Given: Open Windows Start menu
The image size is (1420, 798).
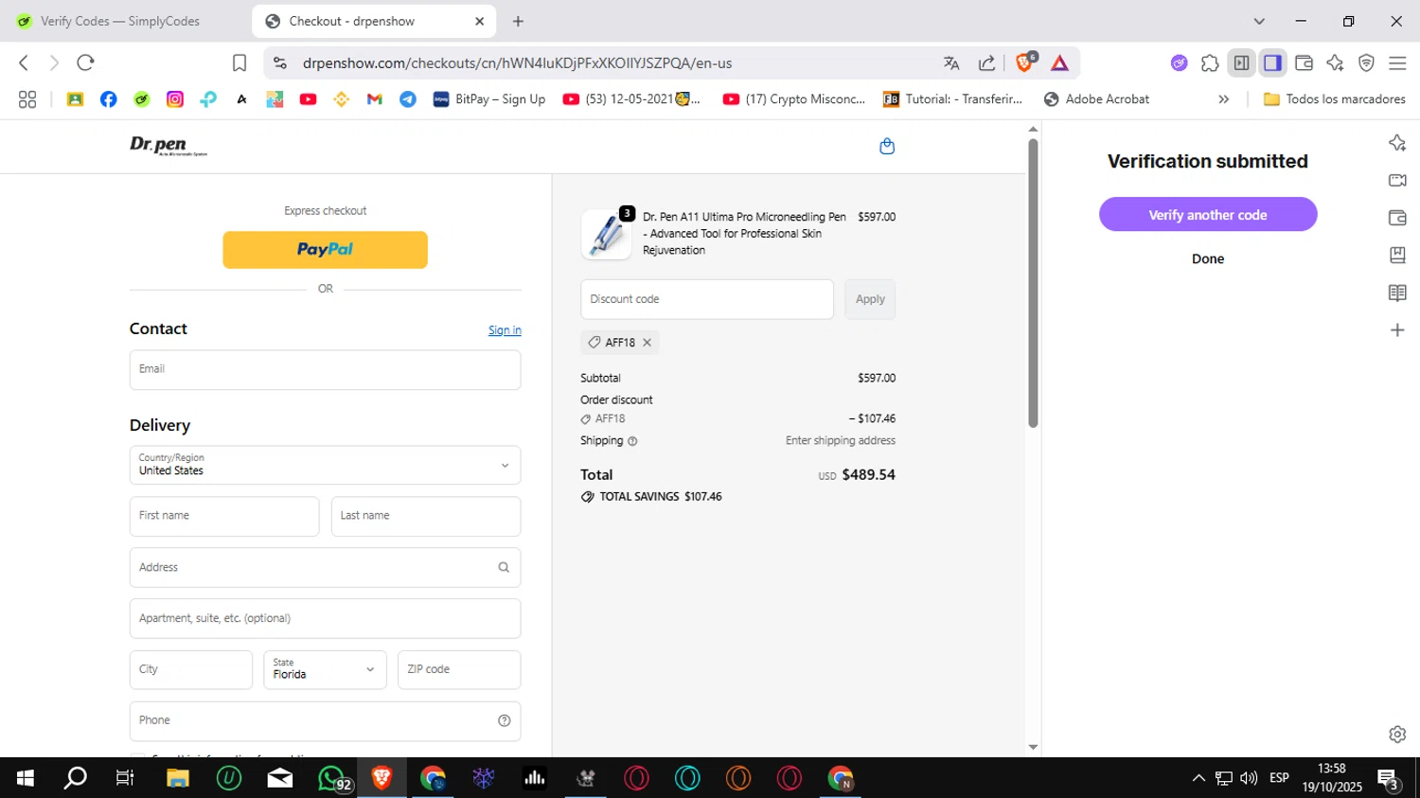Looking at the screenshot, I should pos(26,778).
